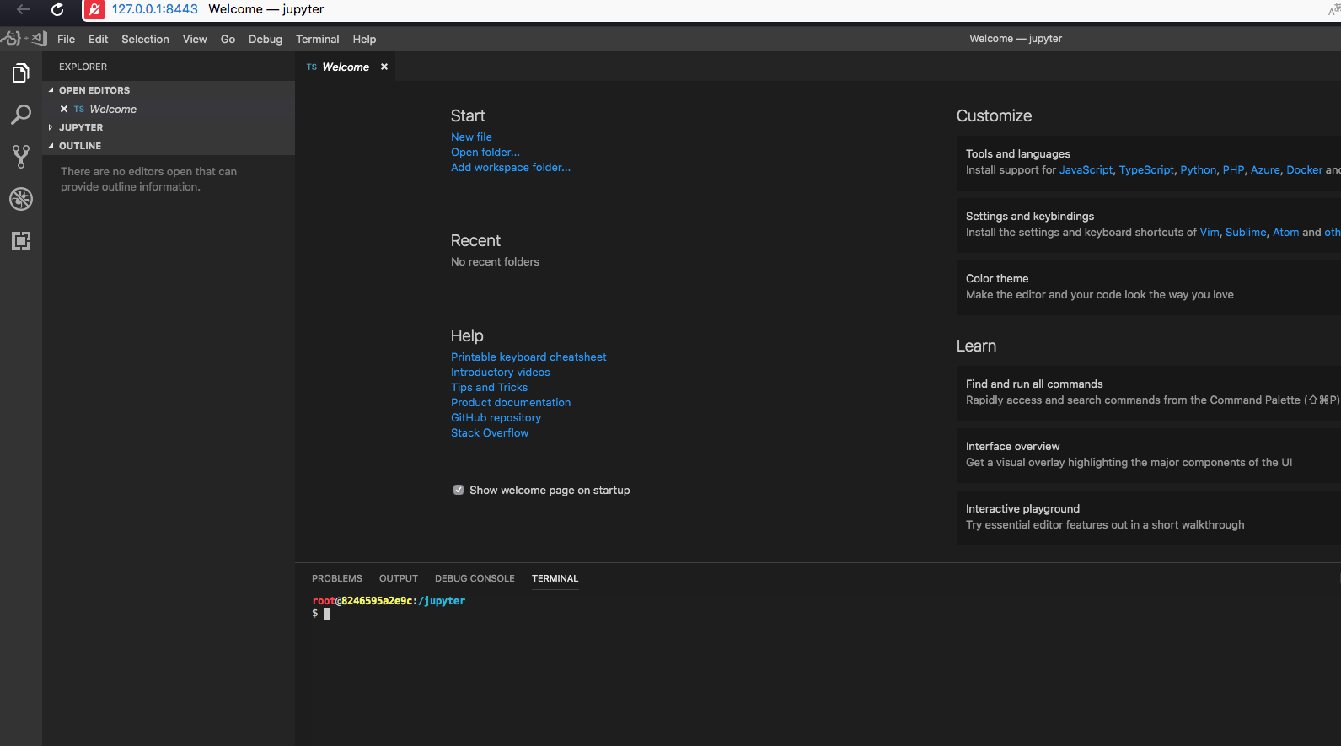The width and height of the screenshot is (1341, 746).
Task: Click Add workspace folder... link
Action: pos(511,167)
